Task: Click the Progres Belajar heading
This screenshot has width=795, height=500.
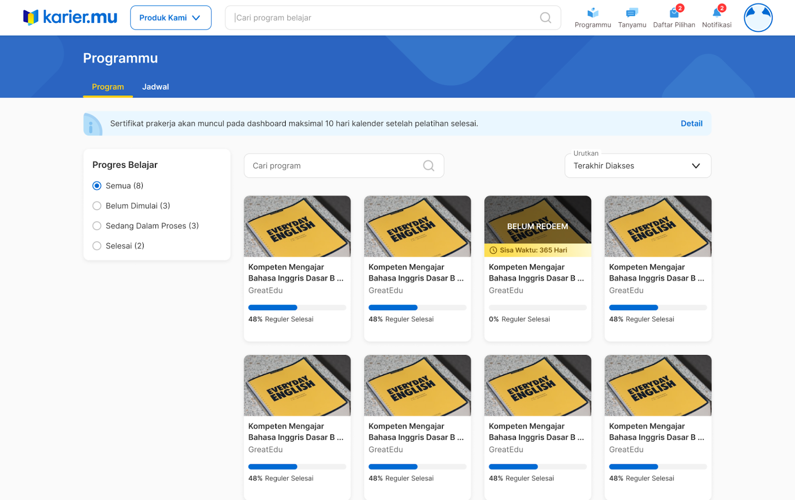Action: (x=125, y=165)
